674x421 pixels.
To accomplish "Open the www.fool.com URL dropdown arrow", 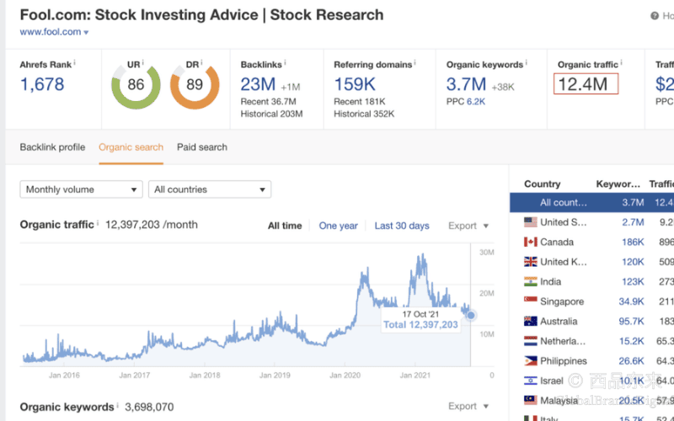I will (x=86, y=33).
